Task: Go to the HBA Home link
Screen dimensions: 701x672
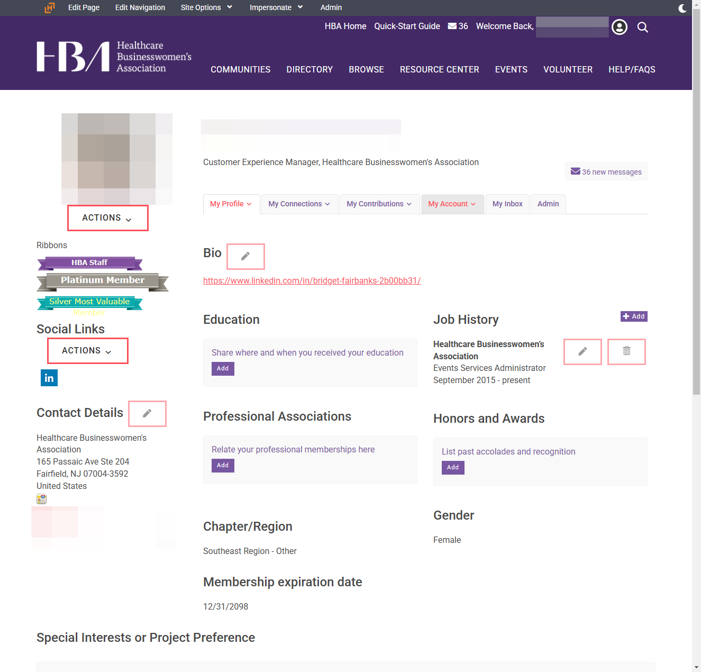Action: point(345,26)
